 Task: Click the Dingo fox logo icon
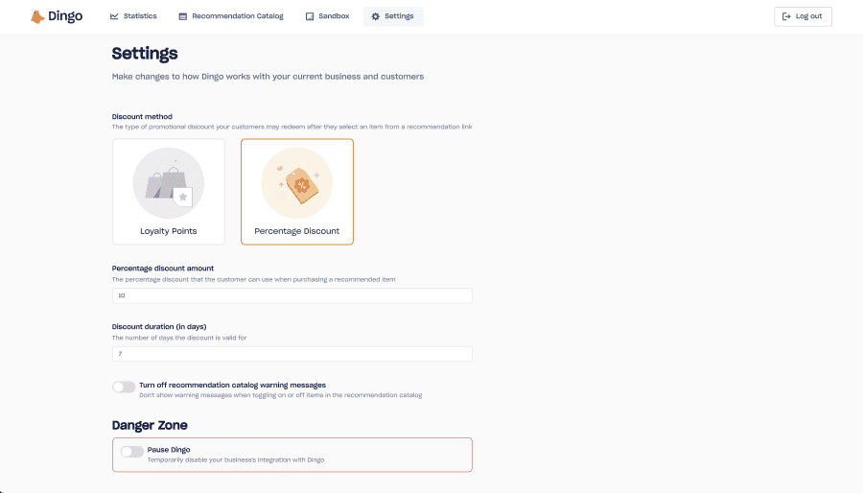[x=37, y=16]
